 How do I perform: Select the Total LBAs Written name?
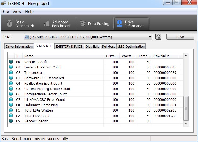(x=39, y=110)
